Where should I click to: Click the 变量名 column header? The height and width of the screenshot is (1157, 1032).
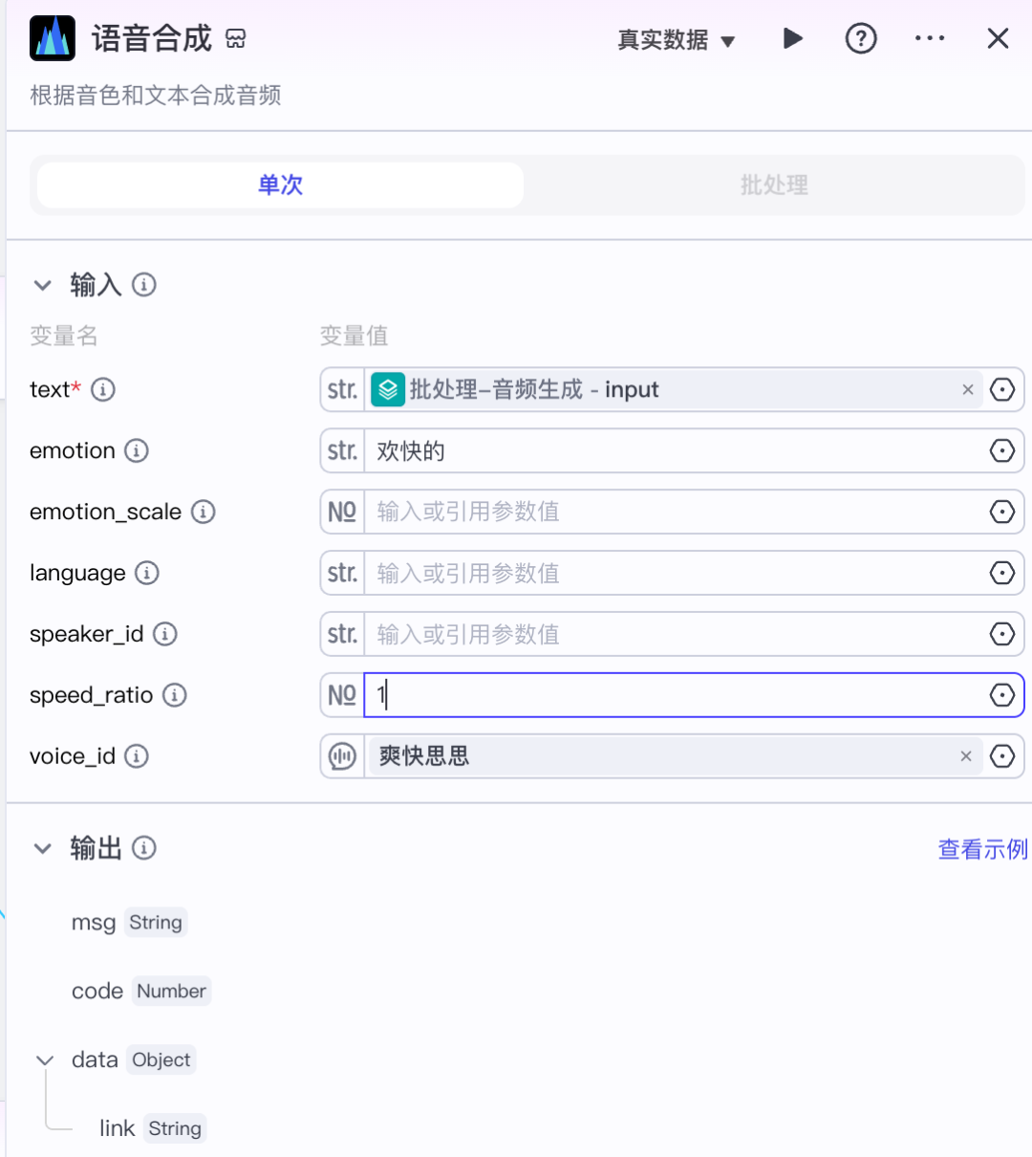[x=63, y=336]
